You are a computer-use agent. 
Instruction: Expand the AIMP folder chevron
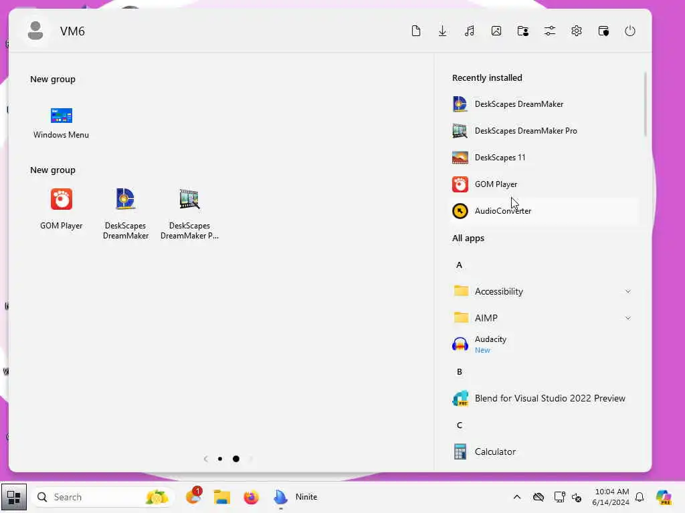(x=627, y=318)
